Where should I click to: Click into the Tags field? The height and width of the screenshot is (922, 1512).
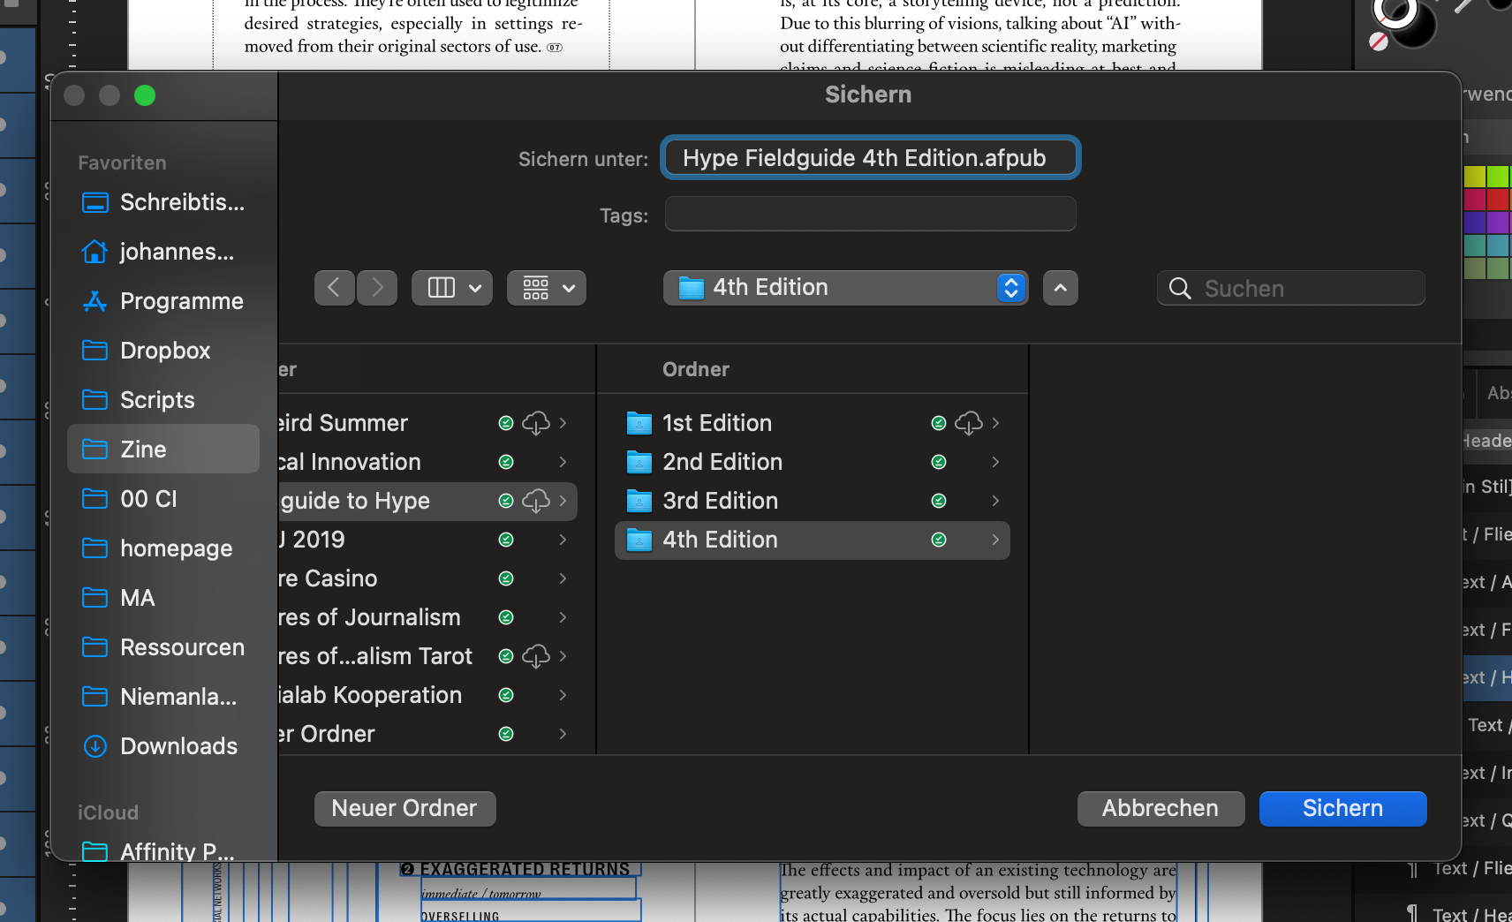coord(870,215)
